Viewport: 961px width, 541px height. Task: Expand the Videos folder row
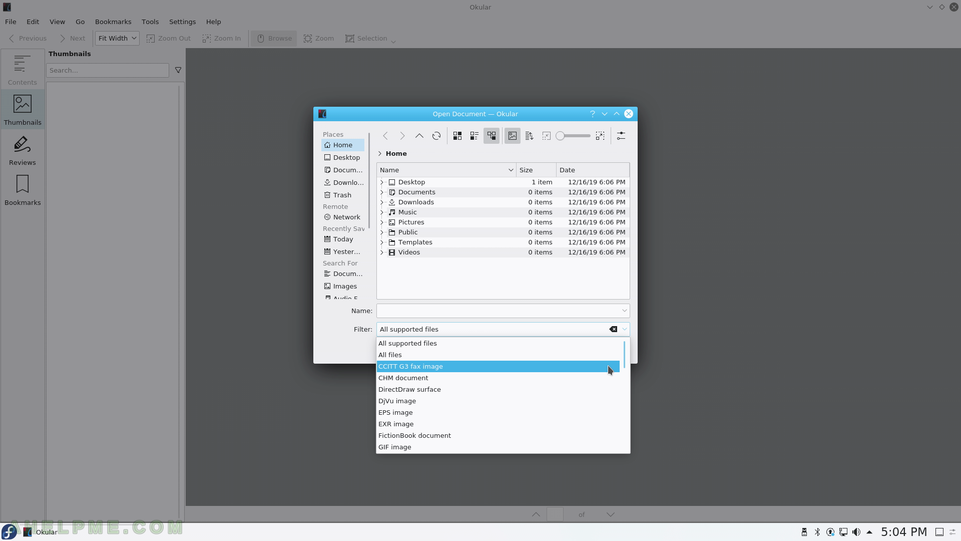pos(382,252)
